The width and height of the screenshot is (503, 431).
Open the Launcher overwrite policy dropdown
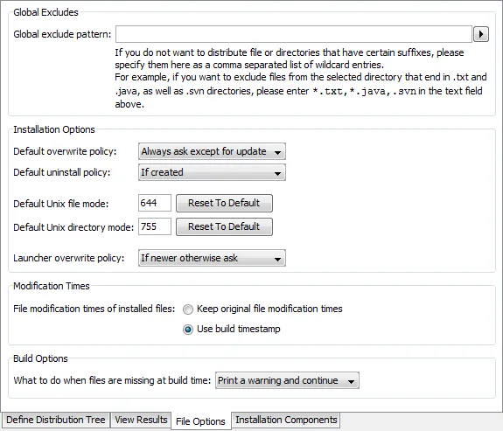click(212, 258)
